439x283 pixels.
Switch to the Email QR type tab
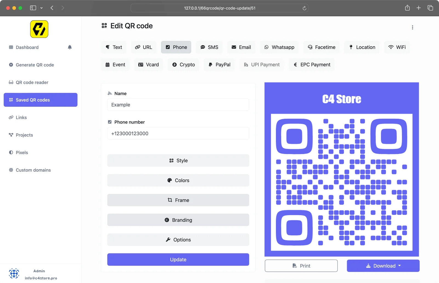tap(241, 47)
